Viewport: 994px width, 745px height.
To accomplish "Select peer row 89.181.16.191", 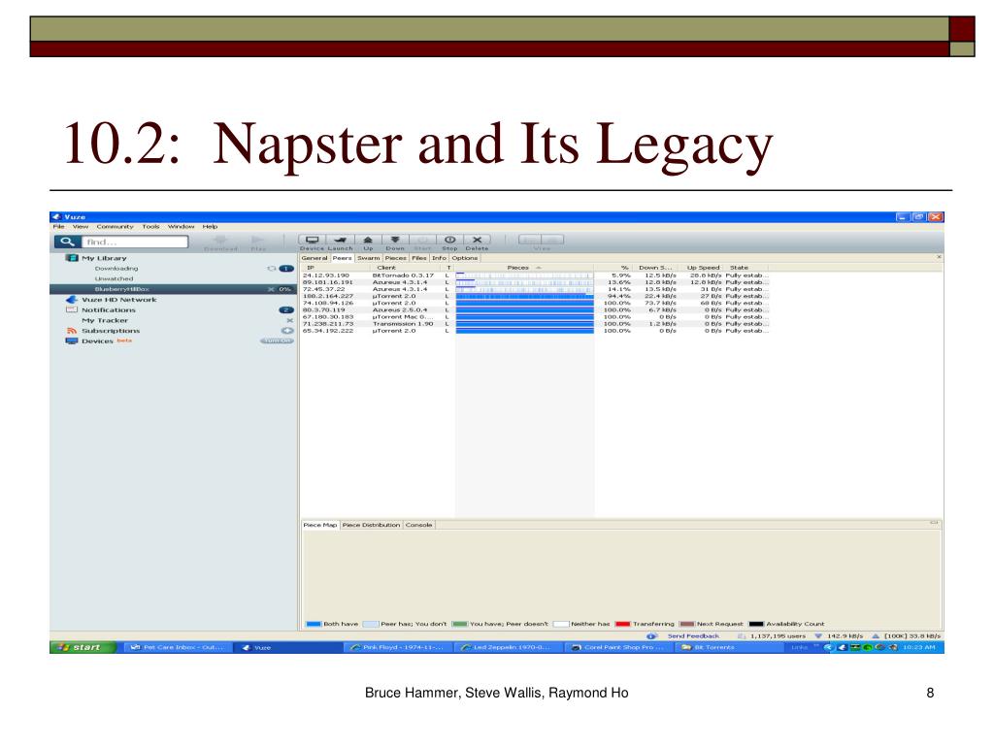I will pos(535,282).
